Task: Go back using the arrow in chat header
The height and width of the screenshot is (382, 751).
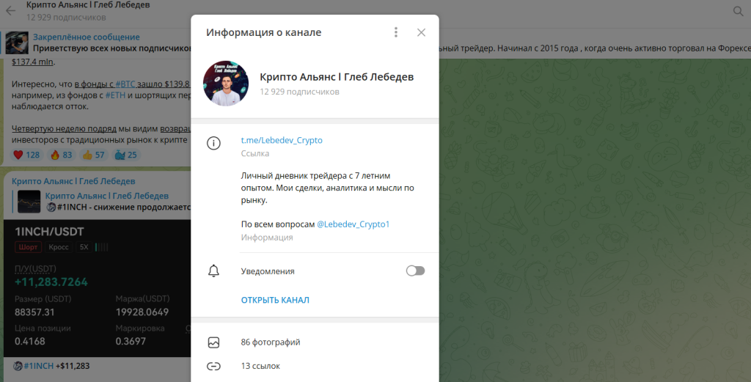Action: (x=10, y=10)
